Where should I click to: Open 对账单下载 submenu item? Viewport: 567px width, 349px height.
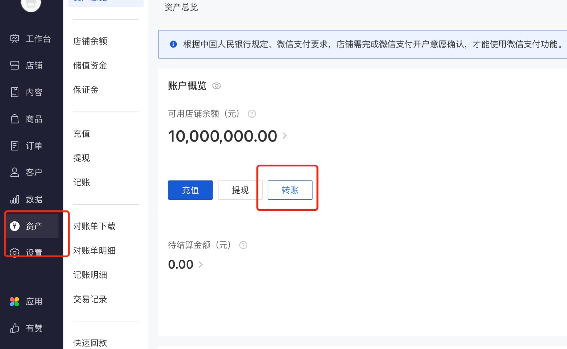[x=94, y=226]
